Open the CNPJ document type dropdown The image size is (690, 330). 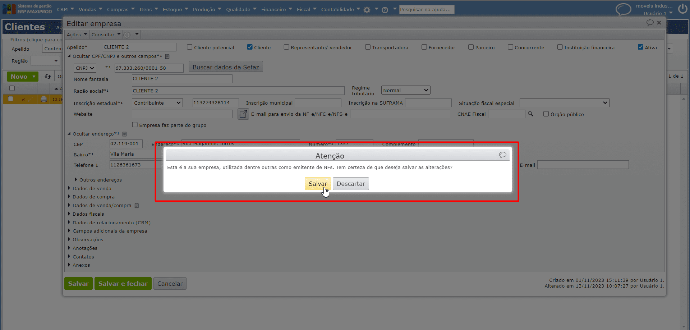tap(85, 68)
